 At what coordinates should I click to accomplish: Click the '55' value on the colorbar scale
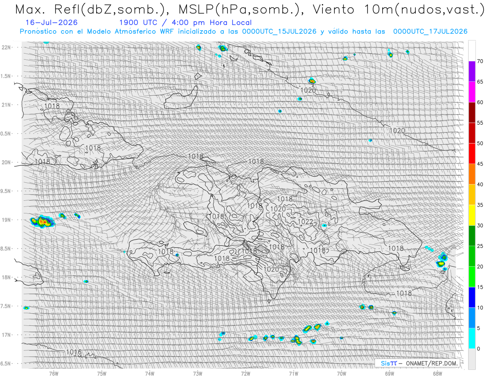coord(480,123)
